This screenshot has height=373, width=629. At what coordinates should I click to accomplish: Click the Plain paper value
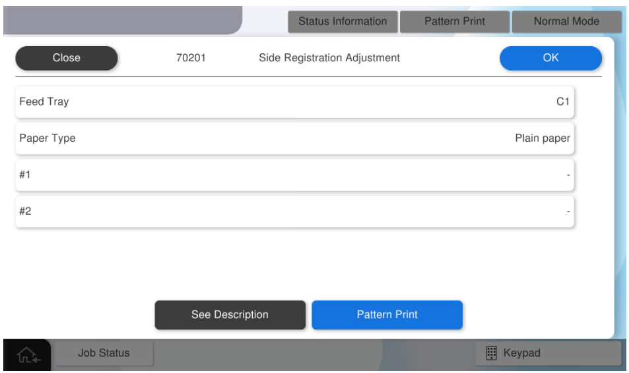tap(542, 139)
